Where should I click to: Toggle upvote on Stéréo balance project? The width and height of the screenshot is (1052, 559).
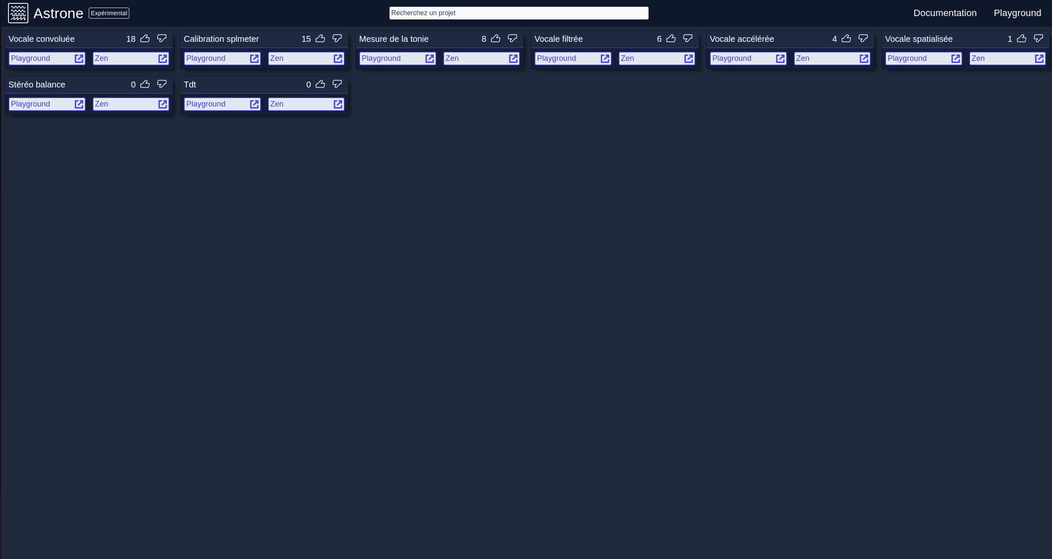(145, 84)
